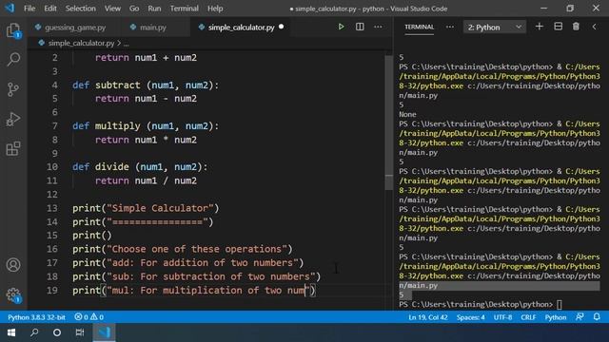Click the VS Code taskbar icon
609x342 pixels.
tap(104, 332)
